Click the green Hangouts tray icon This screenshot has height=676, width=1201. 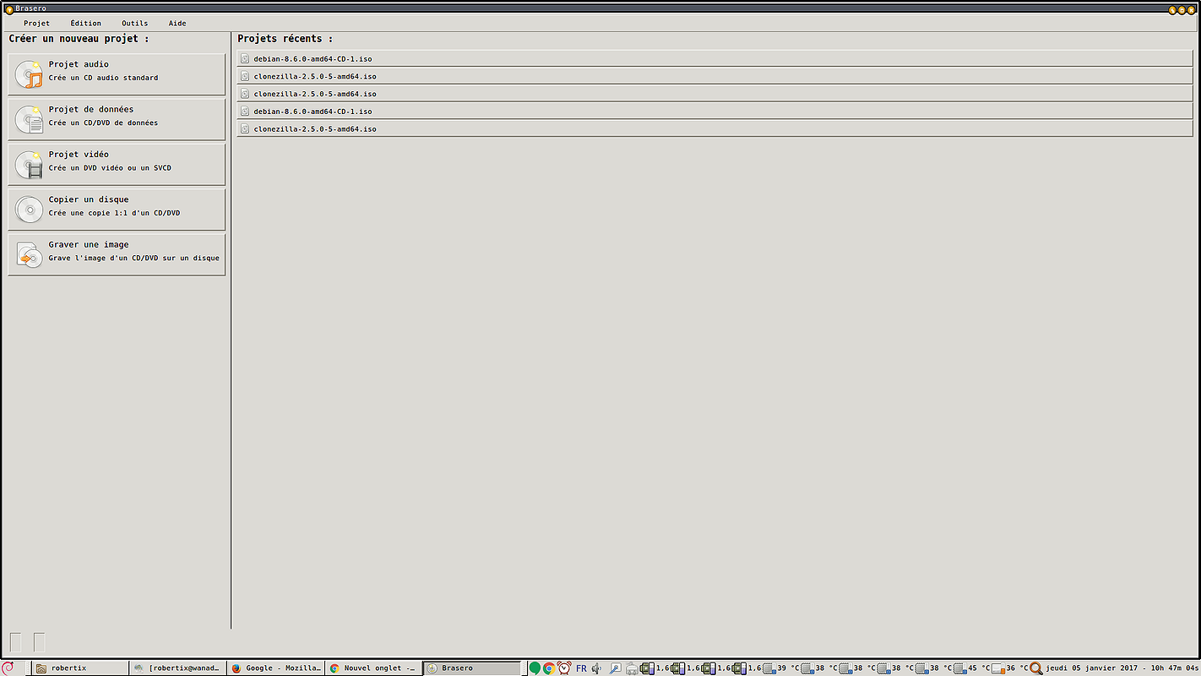535,668
